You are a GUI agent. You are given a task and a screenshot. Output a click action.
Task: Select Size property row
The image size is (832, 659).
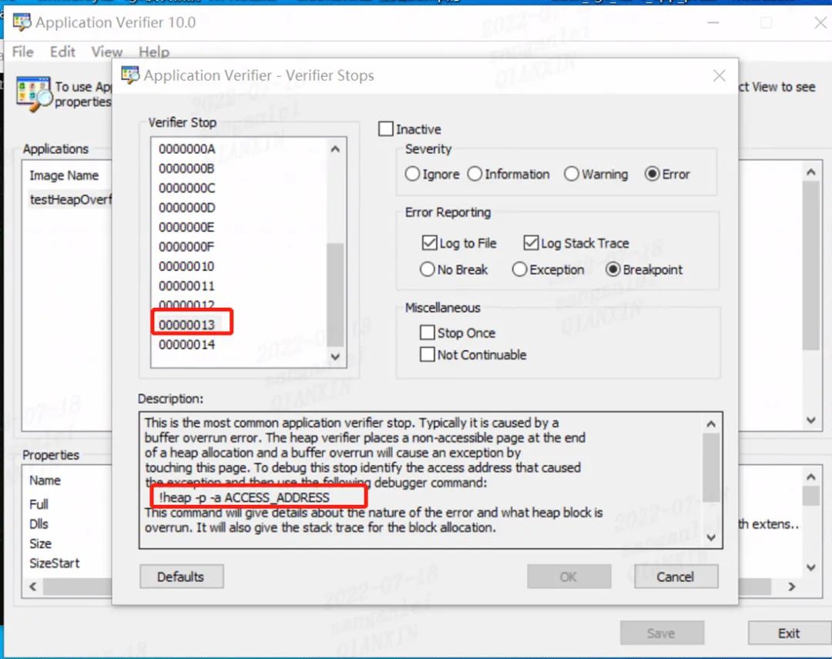pyautogui.click(x=40, y=544)
